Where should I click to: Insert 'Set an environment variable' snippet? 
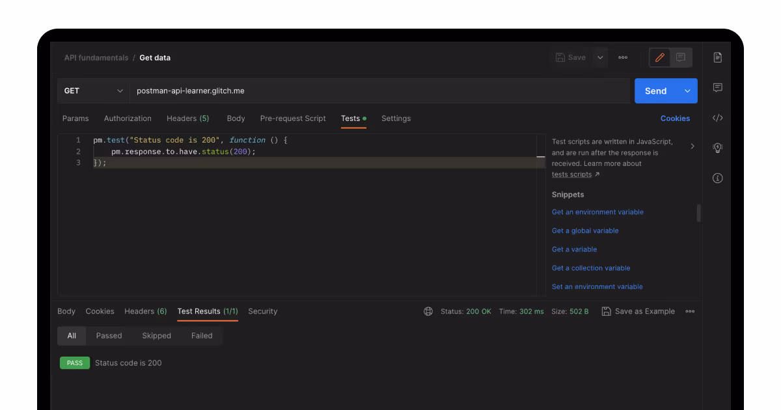pos(597,286)
